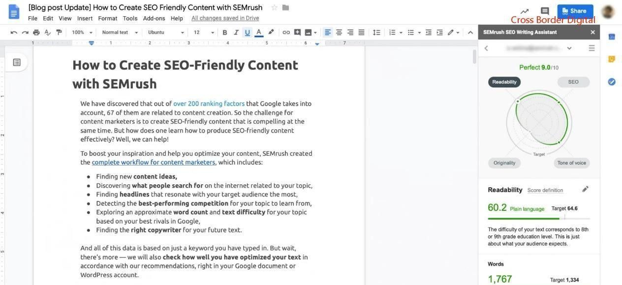Open the Google account avatar
This screenshot has height=285, width=622.
coord(608,11)
